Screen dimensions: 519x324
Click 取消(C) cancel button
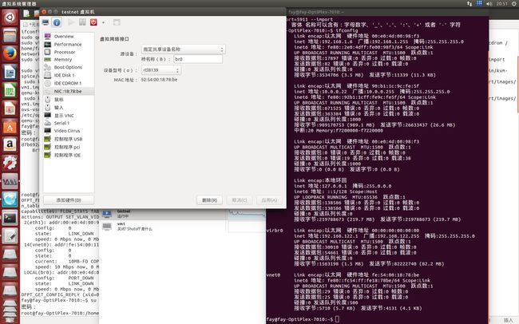tap(240, 200)
